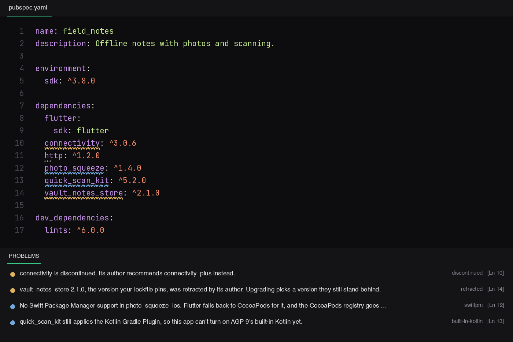Click the 'discontinued' diagnostic code label
Screen dimensions: 513x342
[467, 273]
